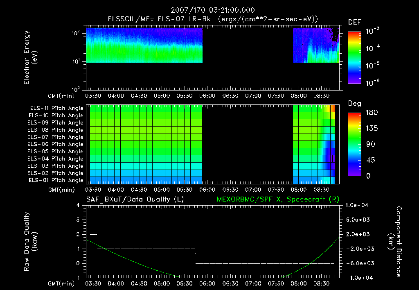Image resolution: width=419 pixels, height=290 pixels.
Task: Click the 10^1 electron energy tick label
Action: click(x=76, y=61)
